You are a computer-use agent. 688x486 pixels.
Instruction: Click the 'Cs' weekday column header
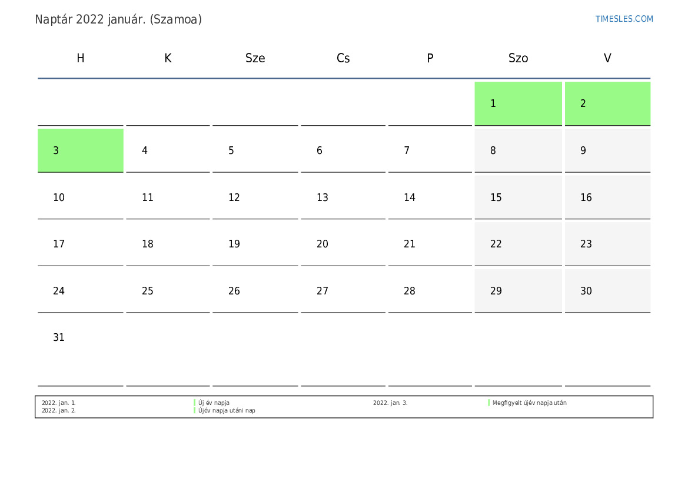click(x=343, y=58)
